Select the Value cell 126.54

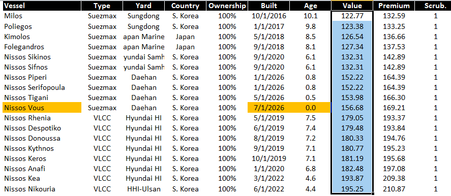coord(352,37)
